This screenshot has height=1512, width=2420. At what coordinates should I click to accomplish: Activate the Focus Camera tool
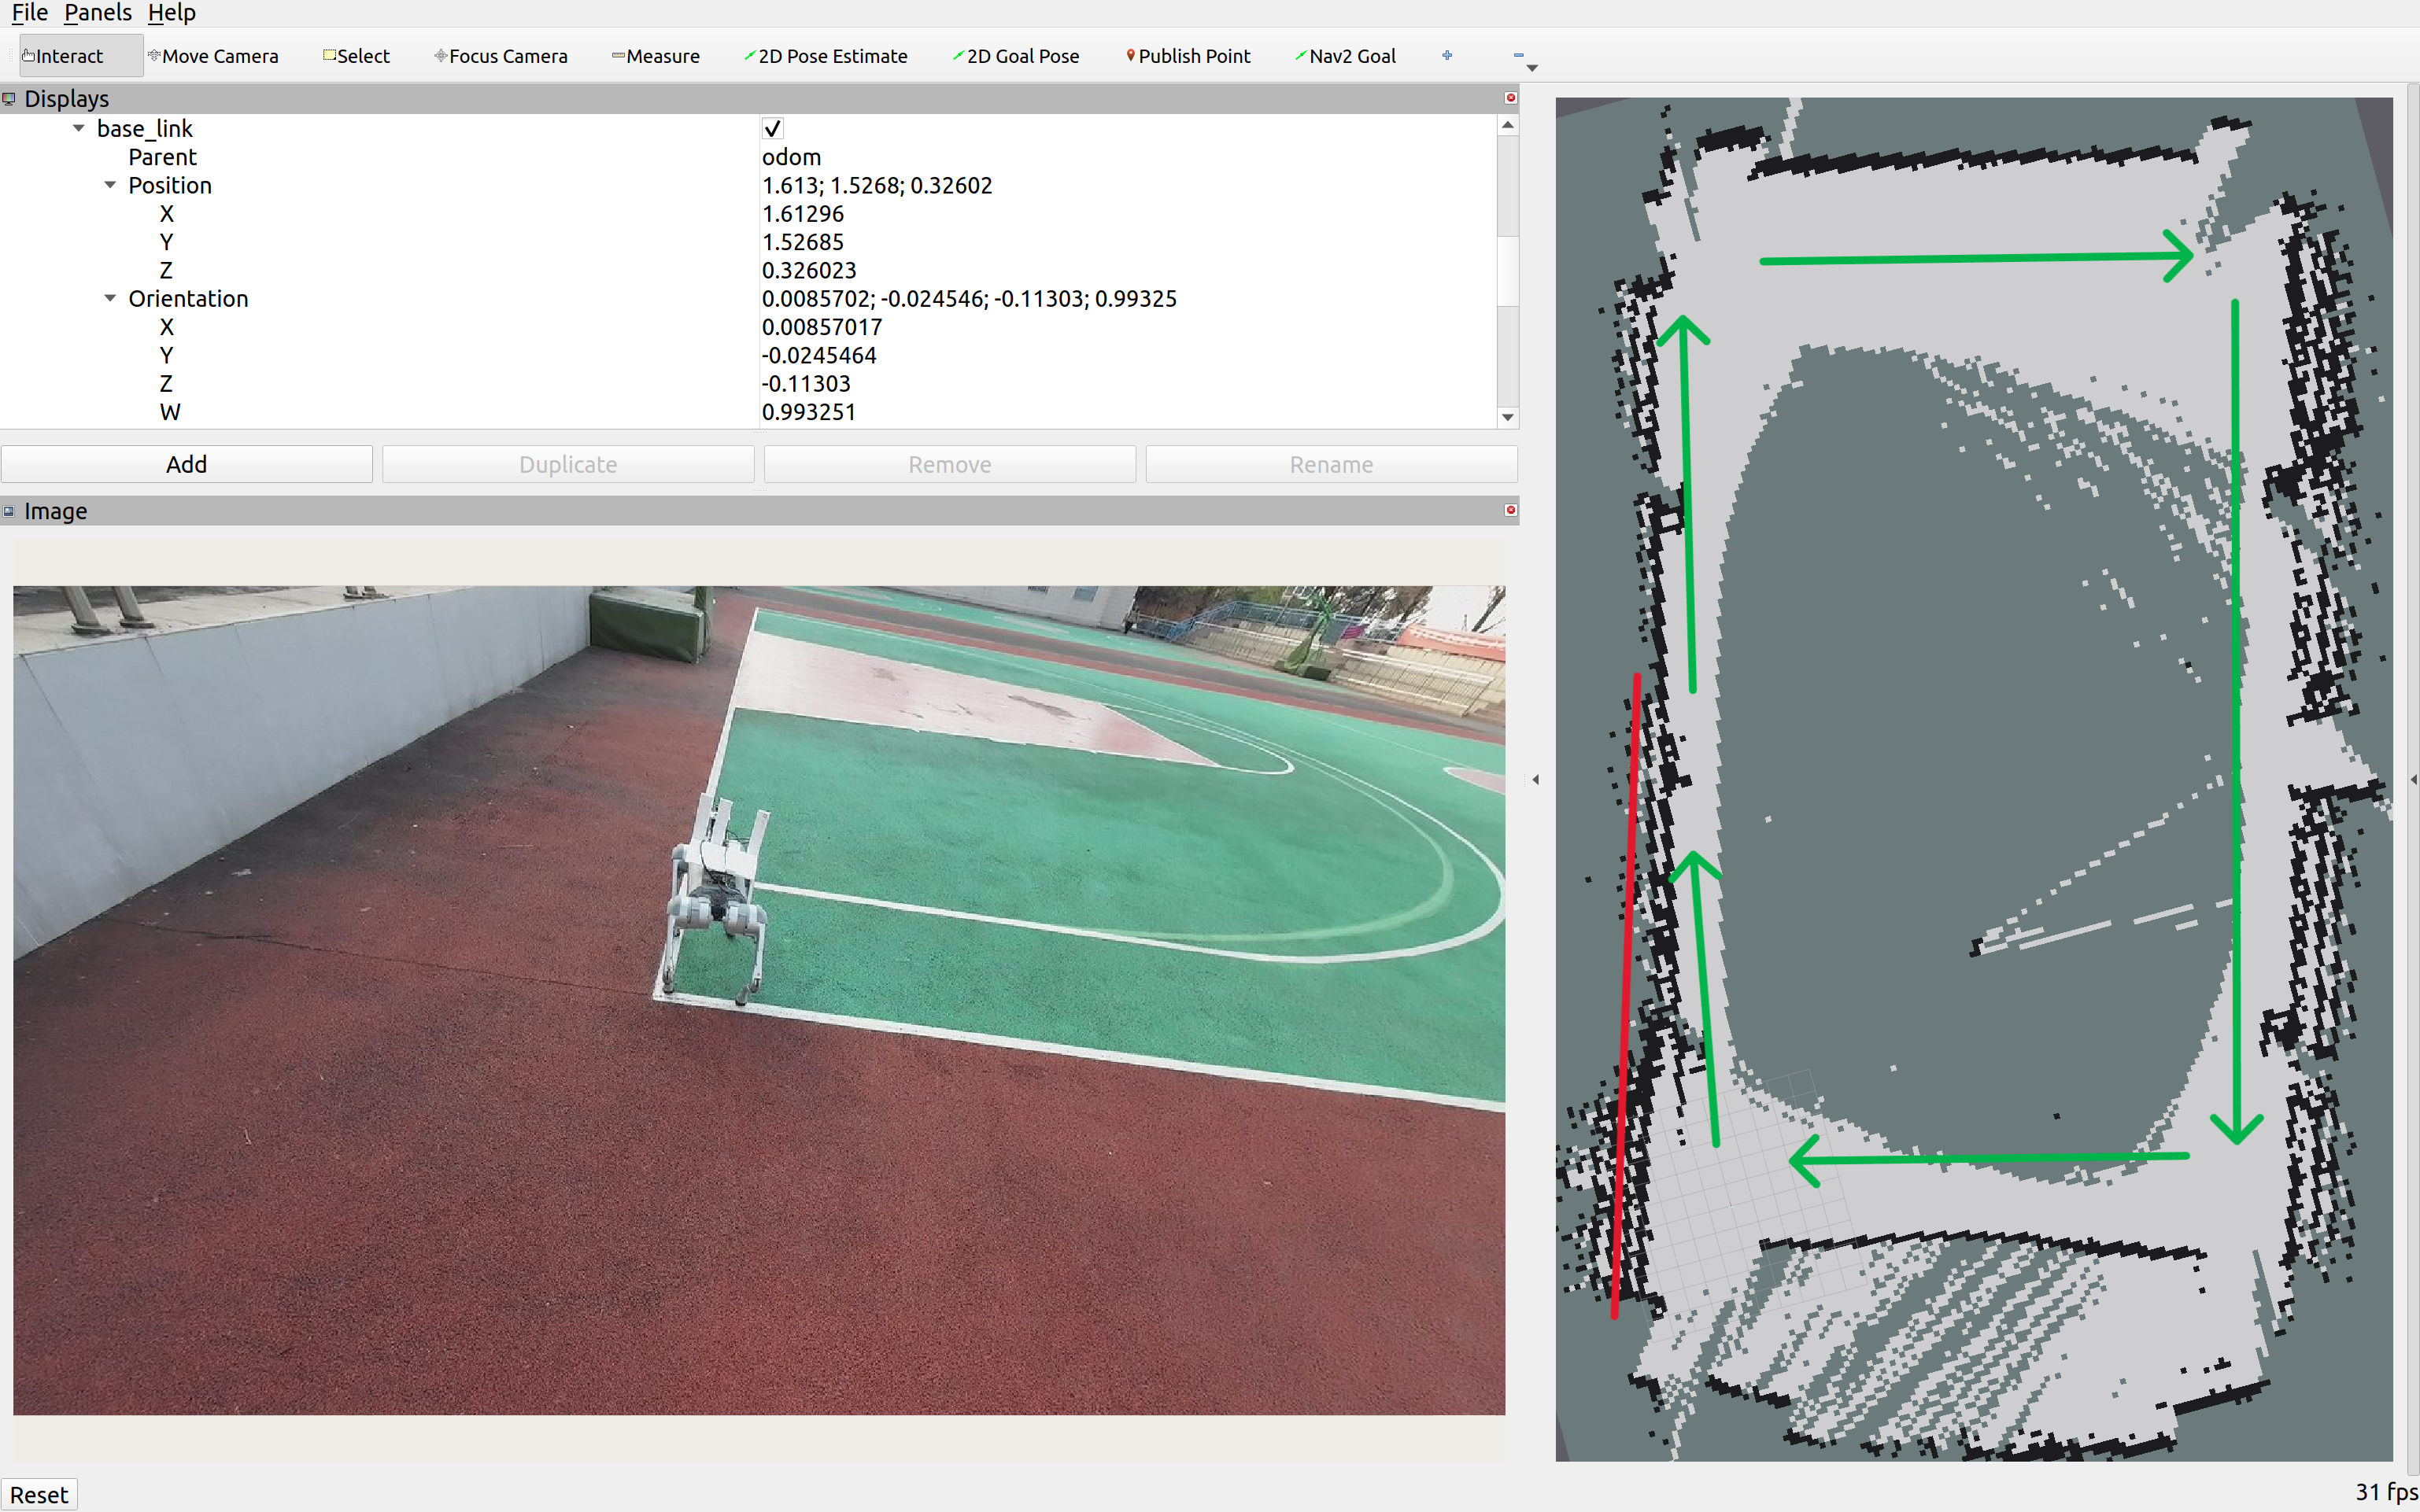point(501,56)
